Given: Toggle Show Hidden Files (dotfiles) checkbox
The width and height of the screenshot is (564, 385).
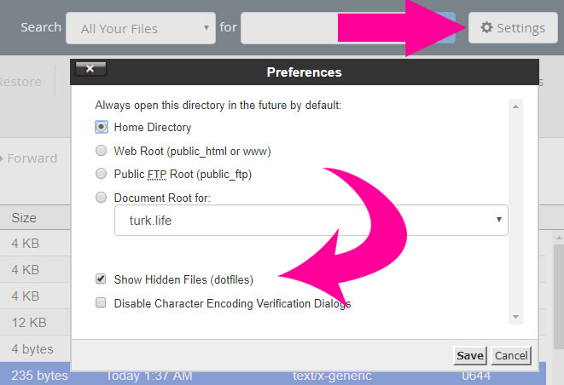Looking at the screenshot, I should coord(101,279).
